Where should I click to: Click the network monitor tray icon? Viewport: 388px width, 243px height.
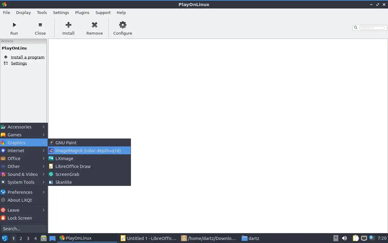click(364, 238)
